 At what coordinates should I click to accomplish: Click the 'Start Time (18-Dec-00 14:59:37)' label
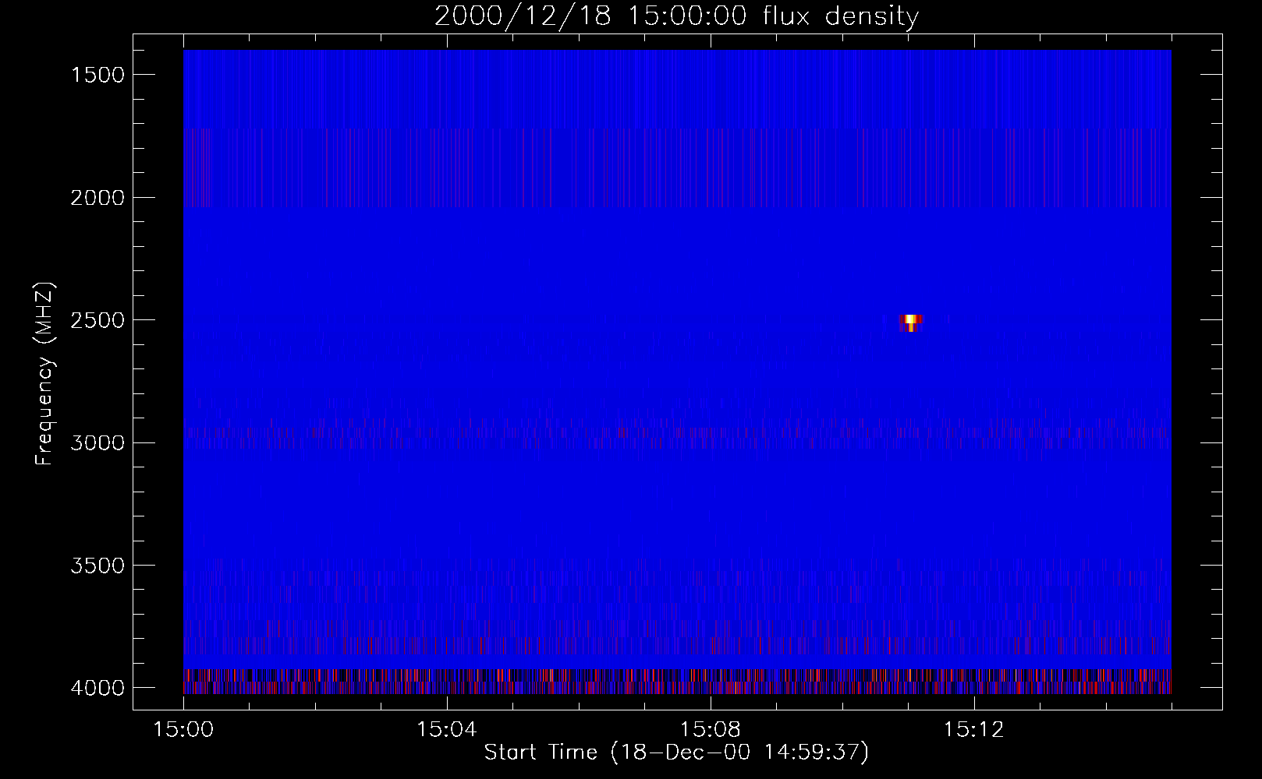pos(676,753)
